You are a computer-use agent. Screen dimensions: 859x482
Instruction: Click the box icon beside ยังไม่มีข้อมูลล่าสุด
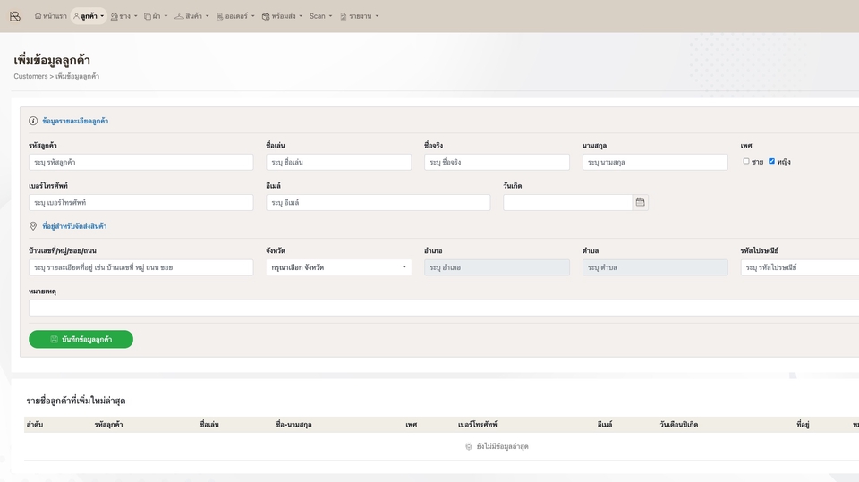coord(468,446)
